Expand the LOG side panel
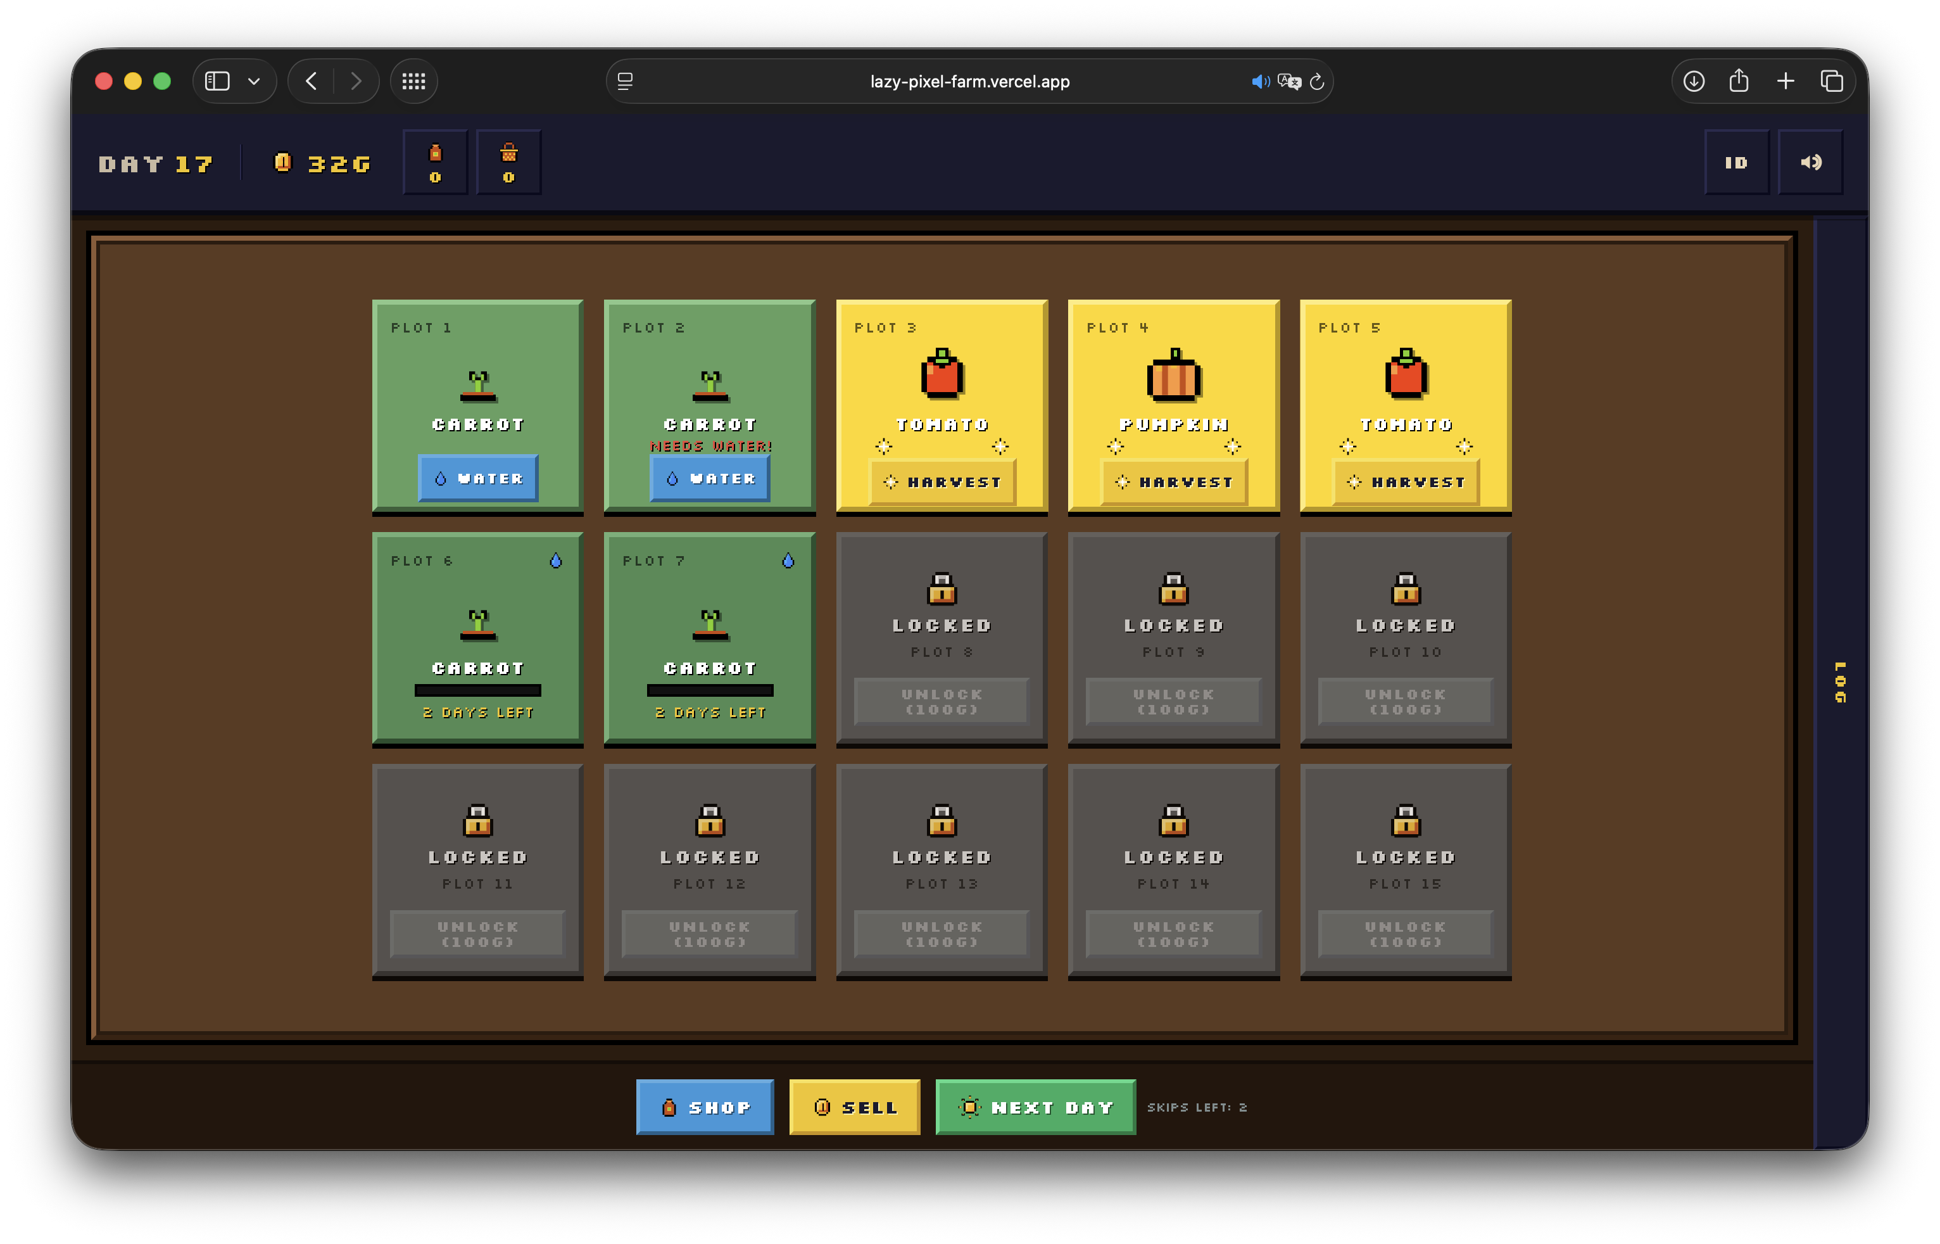This screenshot has width=1940, height=1244. click(x=1840, y=683)
